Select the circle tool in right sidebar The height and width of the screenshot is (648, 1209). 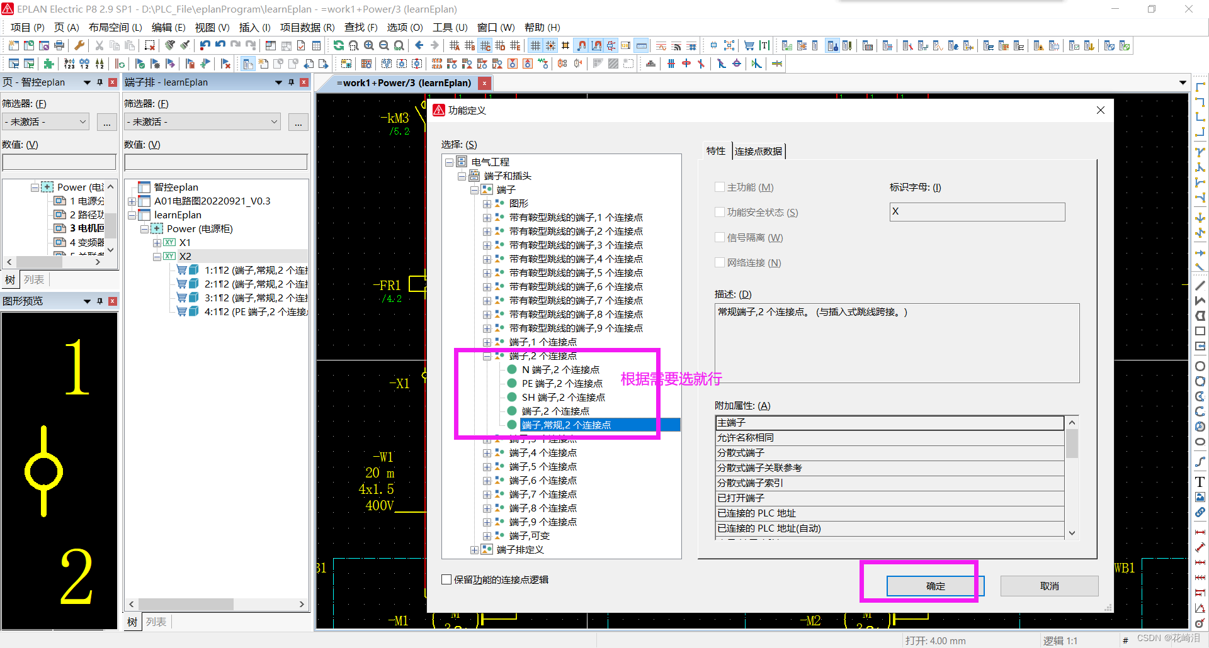1200,366
